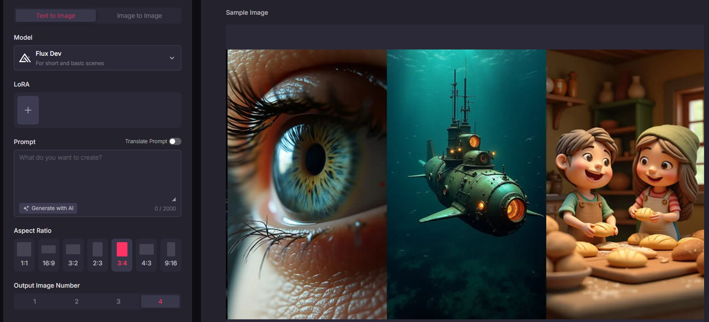This screenshot has width=709, height=322.
Task: Click the Output Image Number label
Action: coord(47,285)
